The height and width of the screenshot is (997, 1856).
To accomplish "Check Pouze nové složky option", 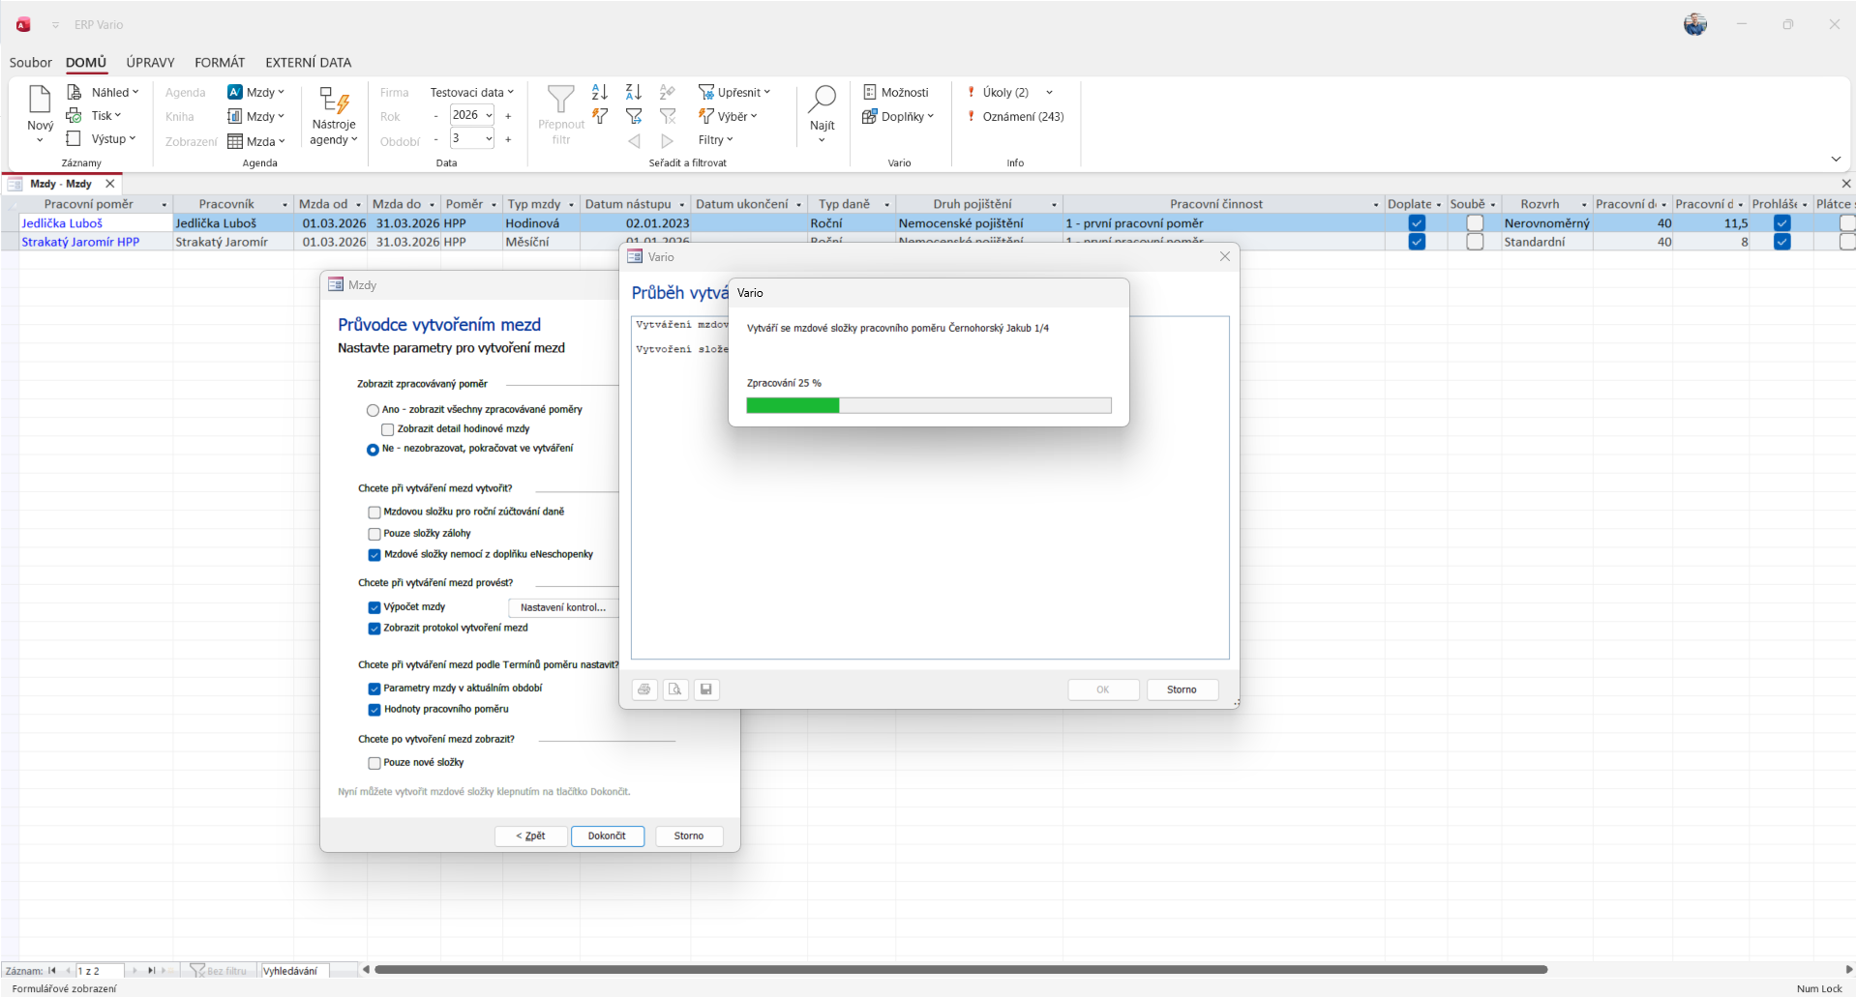I will (x=374, y=763).
